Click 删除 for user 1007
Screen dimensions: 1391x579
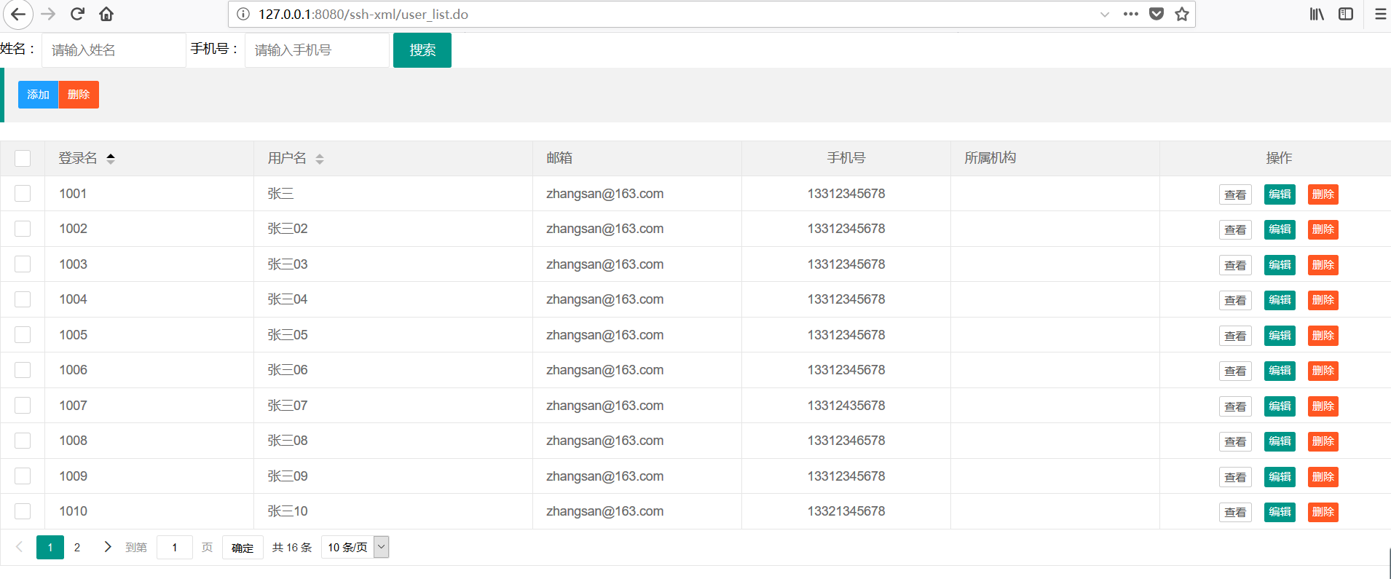(1323, 406)
